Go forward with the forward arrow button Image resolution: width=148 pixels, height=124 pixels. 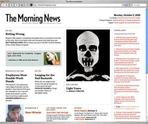[7, 5]
